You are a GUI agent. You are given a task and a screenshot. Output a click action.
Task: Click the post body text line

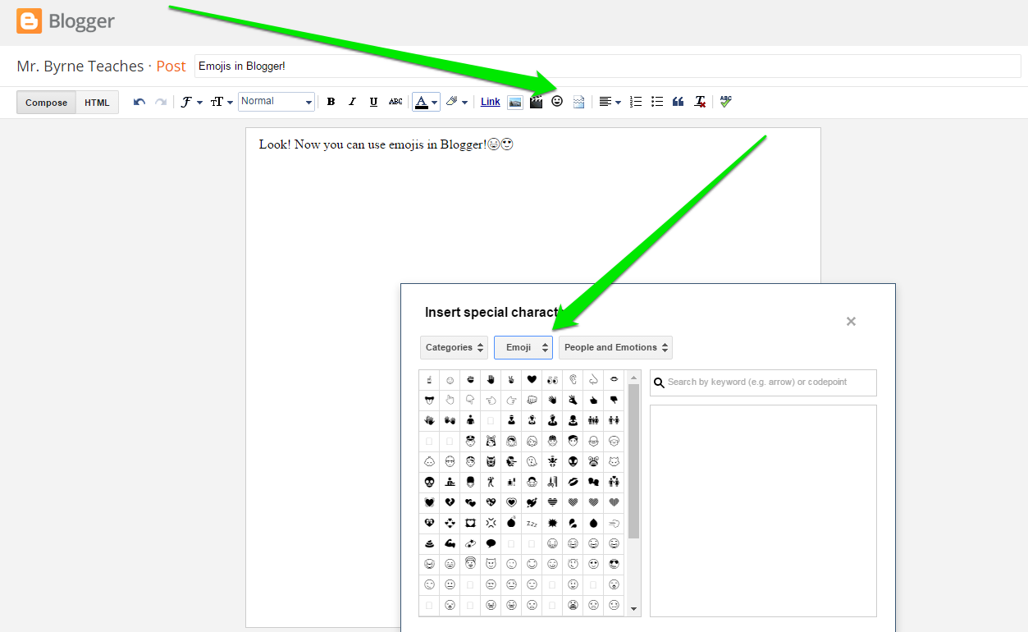(386, 144)
